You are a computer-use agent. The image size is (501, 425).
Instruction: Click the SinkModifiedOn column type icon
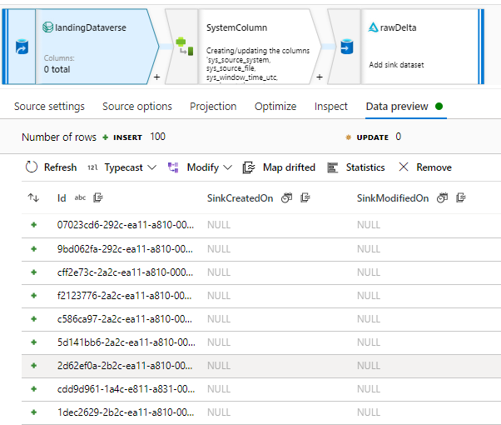[442, 198]
